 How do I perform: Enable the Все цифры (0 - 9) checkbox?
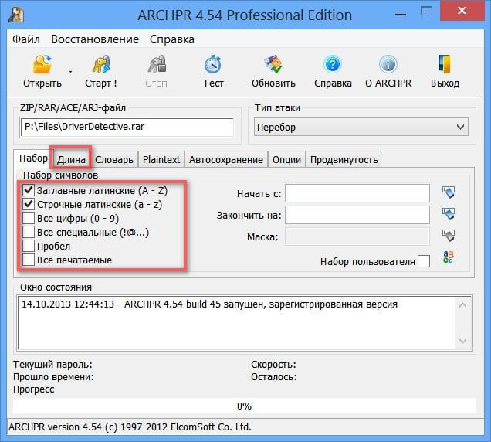(29, 218)
